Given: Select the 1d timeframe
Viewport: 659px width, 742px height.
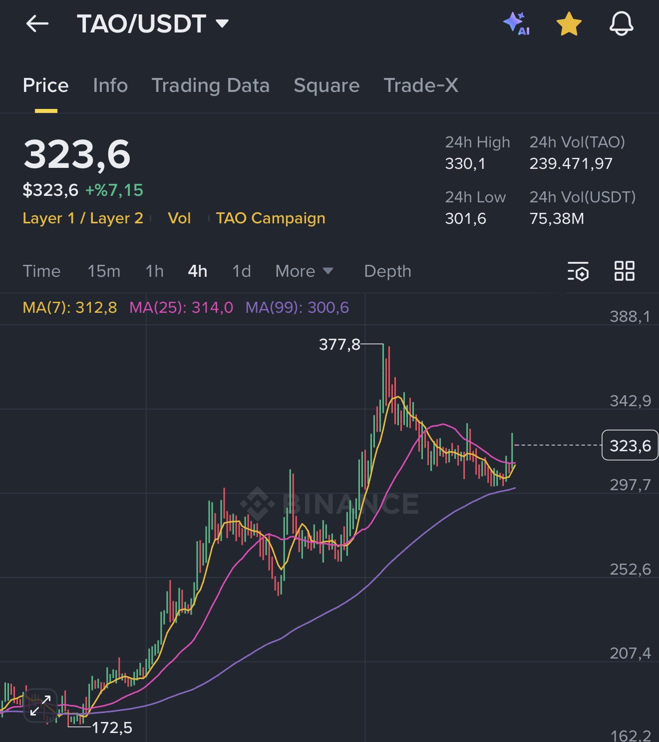Looking at the screenshot, I should point(242,271).
